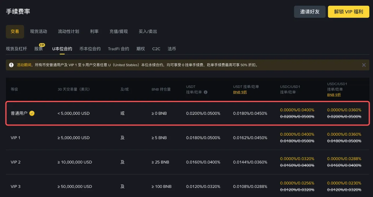Open BNB 9折 link under USDC/USD1 column

pyautogui.click(x=334, y=95)
